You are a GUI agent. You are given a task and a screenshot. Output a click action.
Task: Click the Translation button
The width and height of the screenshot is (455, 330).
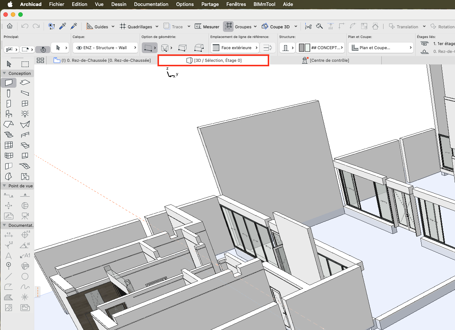pos(403,26)
